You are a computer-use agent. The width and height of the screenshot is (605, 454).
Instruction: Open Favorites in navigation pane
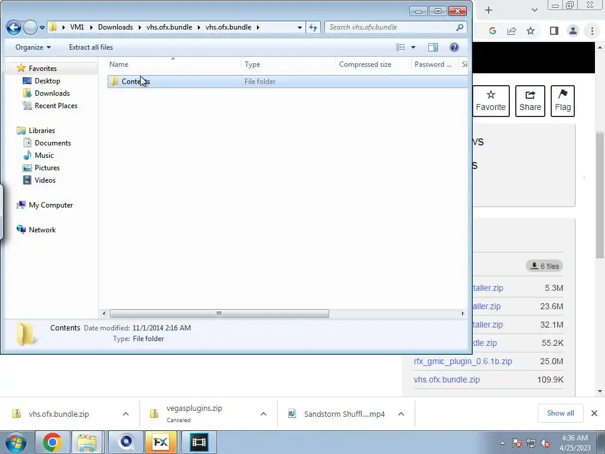point(43,69)
